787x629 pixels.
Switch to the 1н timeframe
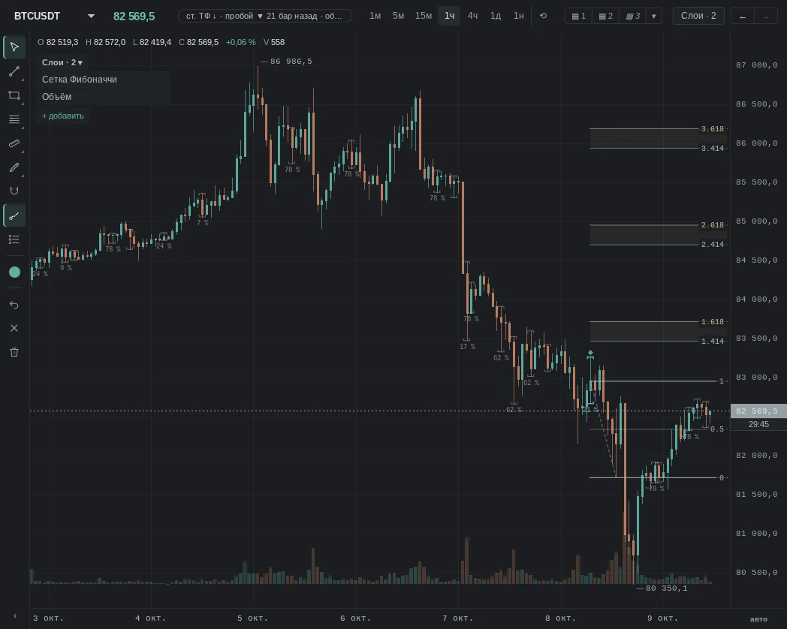tap(518, 16)
